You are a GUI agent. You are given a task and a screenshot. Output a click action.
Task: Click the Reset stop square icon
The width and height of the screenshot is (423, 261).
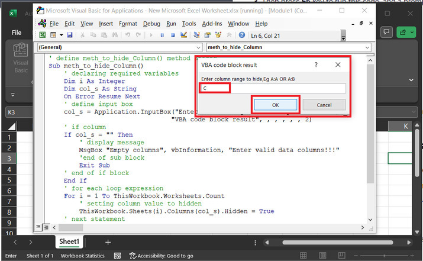173,35
